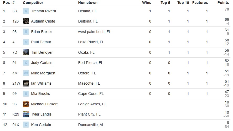The width and height of the screenshot is (233, 131).
Task: Click Paul Demar's letter D avatar icon
Action: click(x=26, y=42)
